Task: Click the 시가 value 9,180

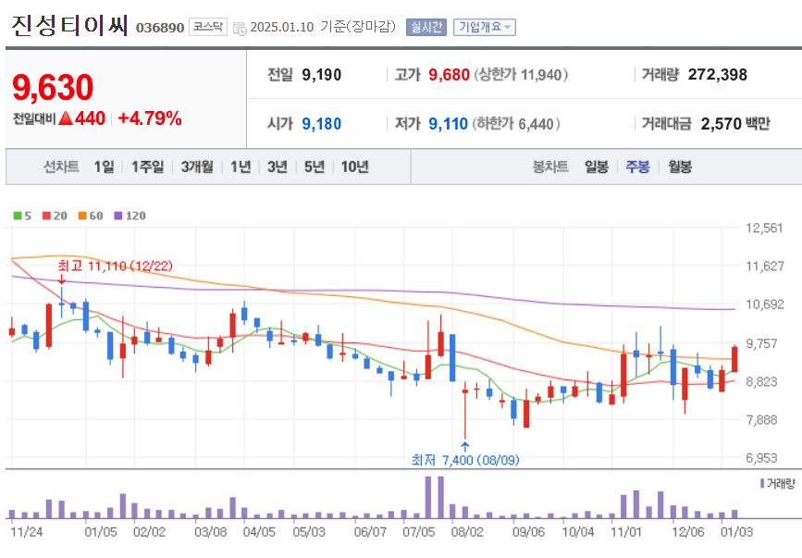Action: (321, 124)
